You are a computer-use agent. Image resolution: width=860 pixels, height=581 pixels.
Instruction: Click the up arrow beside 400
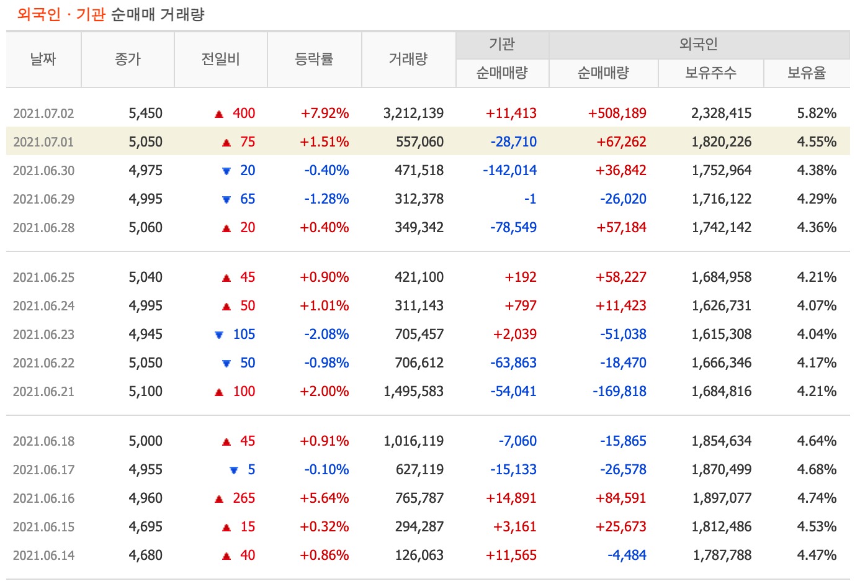(219, 114)
